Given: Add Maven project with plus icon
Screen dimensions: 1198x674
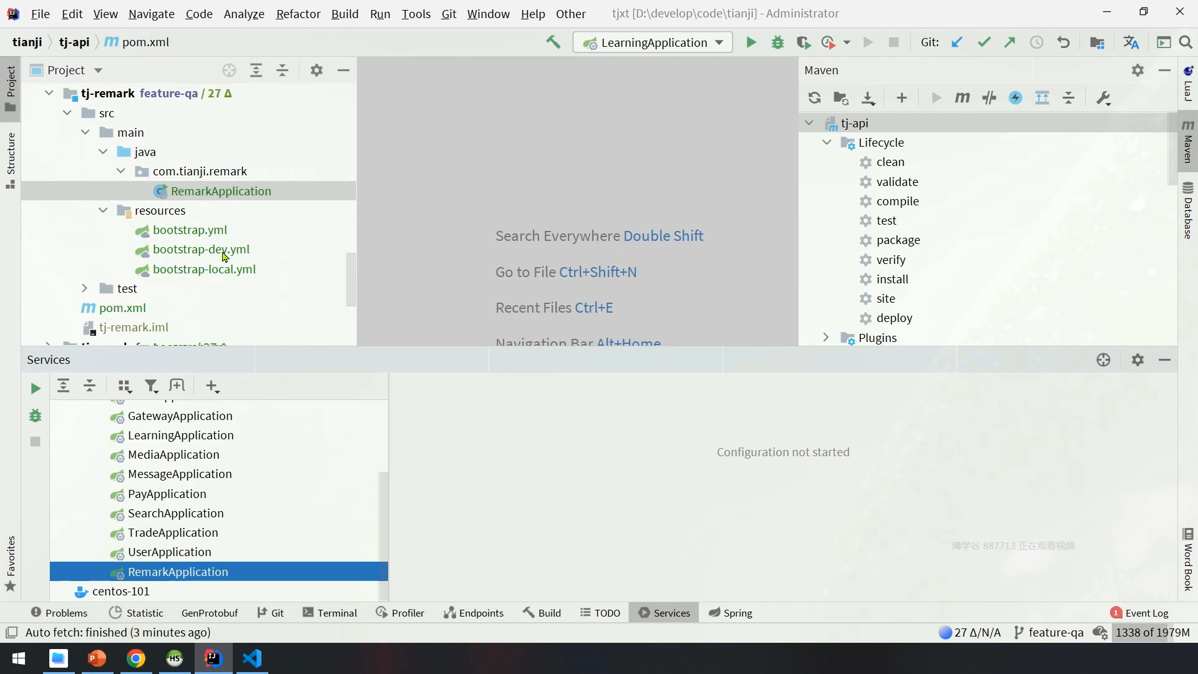Looking at the screenshot, I should pos(902,98).
